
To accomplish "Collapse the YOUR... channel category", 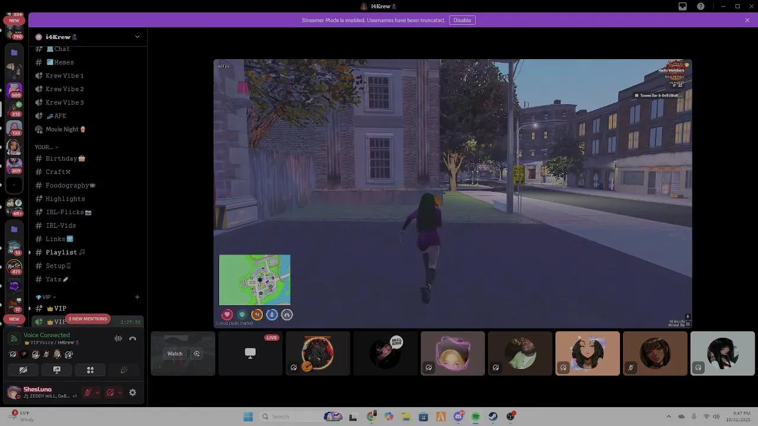I will click(47, 147).
